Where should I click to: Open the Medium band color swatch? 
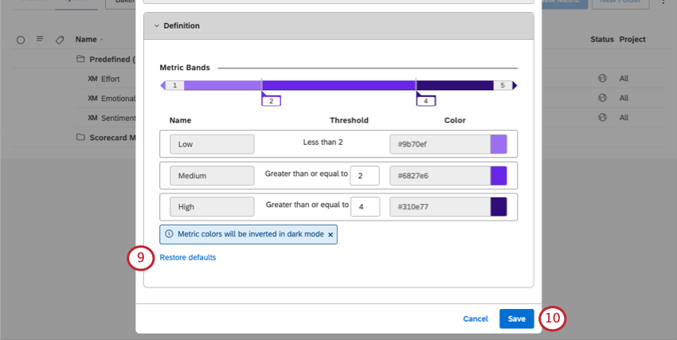pos(499,175)
